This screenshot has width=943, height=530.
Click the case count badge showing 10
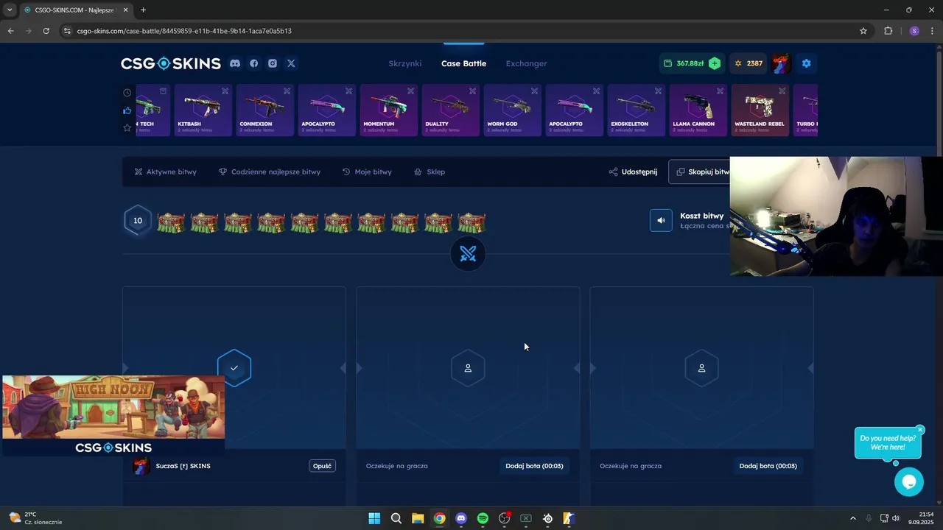(138, 221)
